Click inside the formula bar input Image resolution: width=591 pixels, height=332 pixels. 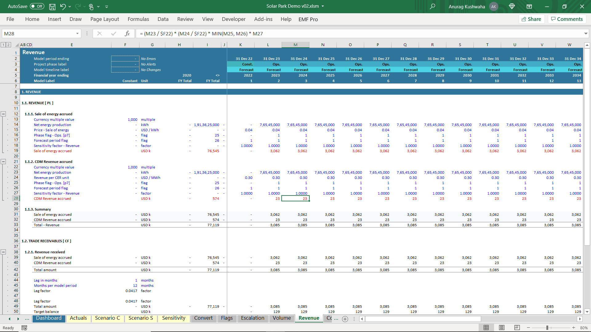coord(339,34)
